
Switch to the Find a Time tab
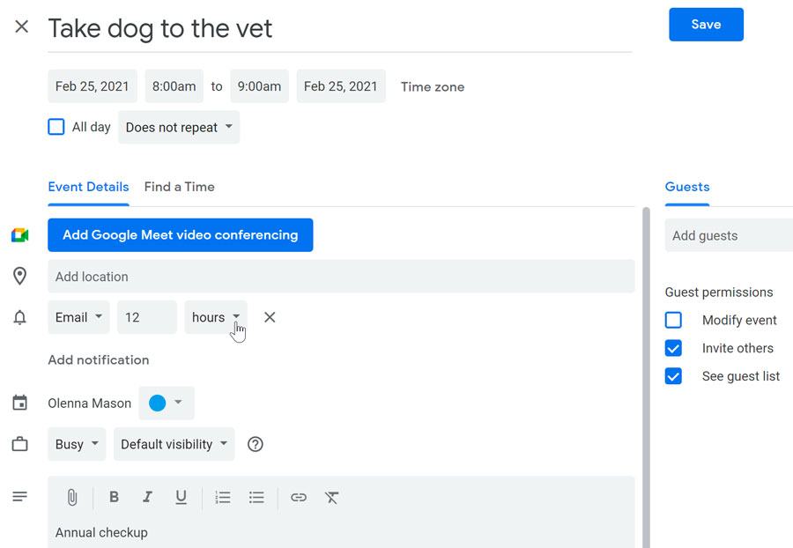pos(179,187)
